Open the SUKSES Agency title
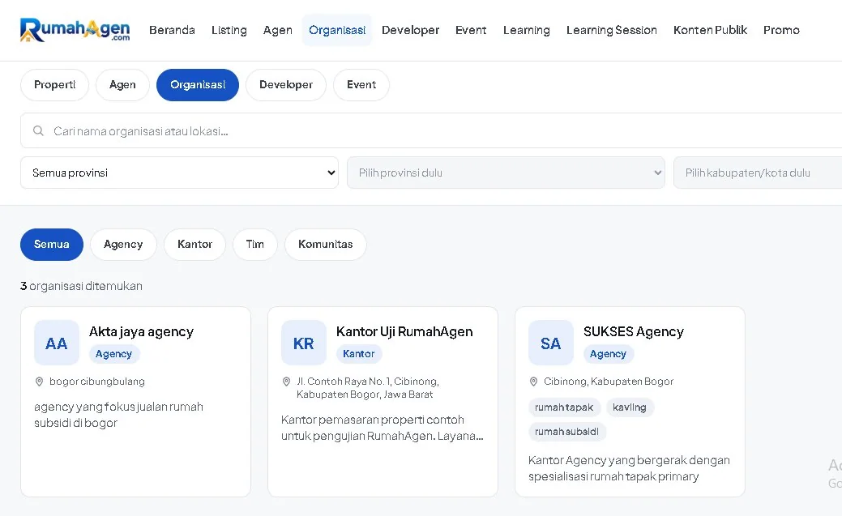Viewport: 842px width, 516px height. coord(634,332)
